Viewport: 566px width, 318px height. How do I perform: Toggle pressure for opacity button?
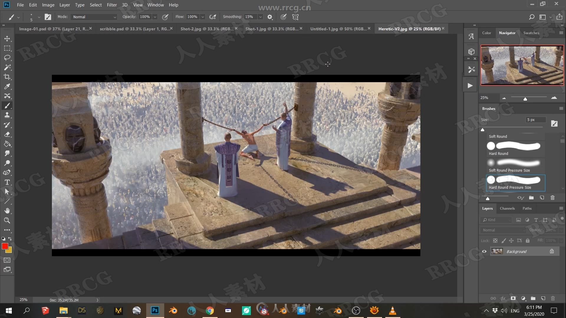[x=165, y=17]
